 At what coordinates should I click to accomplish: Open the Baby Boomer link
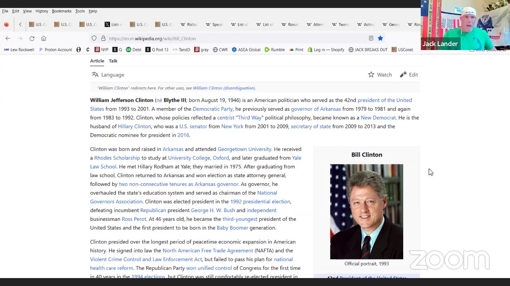tap(232, 228)
